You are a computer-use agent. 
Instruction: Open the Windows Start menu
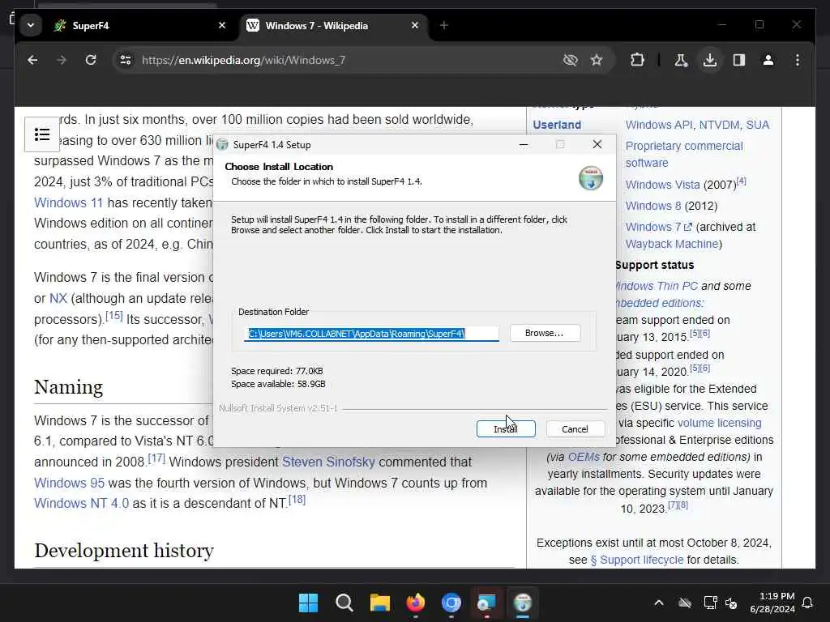(308, 603)
